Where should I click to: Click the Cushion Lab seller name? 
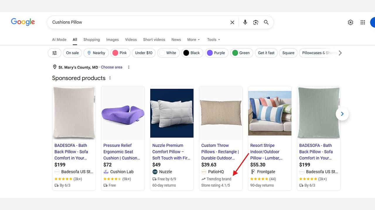click(x=122, y=172)
